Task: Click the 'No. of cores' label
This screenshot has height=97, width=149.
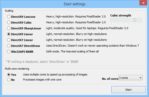Action: tap(110, 79)
